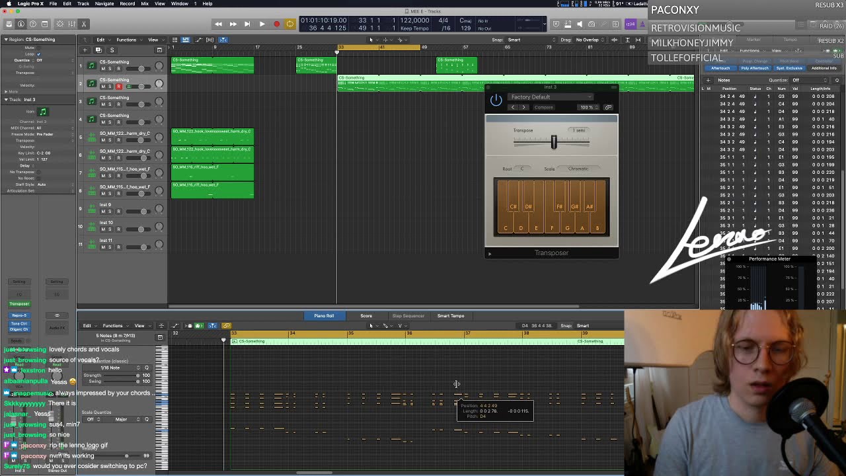Open the Mixer icon

point(72,24)
